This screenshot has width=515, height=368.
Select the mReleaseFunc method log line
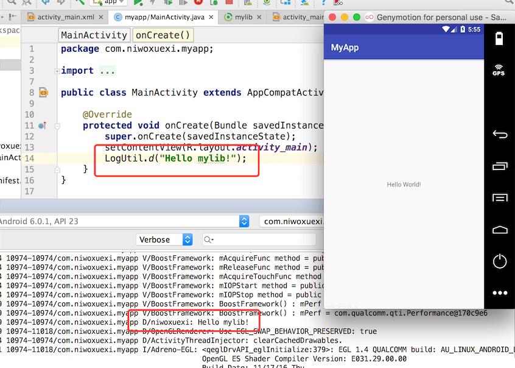pos(162,267)
